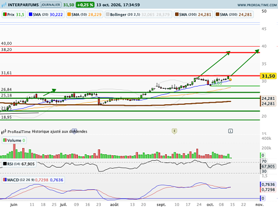Screen dimensions: 278x208
Task: Click the août label on the time axis
Action: (x=114, y=205)
